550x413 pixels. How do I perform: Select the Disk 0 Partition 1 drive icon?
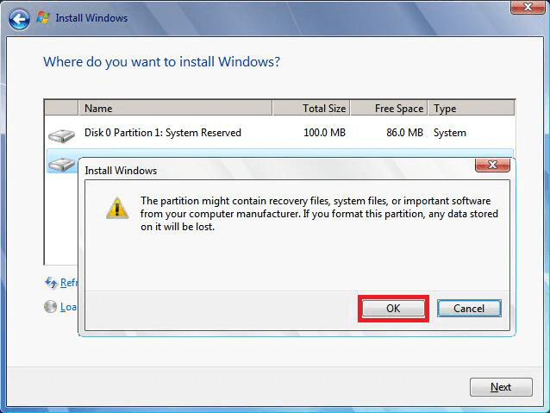coord(61,135)
